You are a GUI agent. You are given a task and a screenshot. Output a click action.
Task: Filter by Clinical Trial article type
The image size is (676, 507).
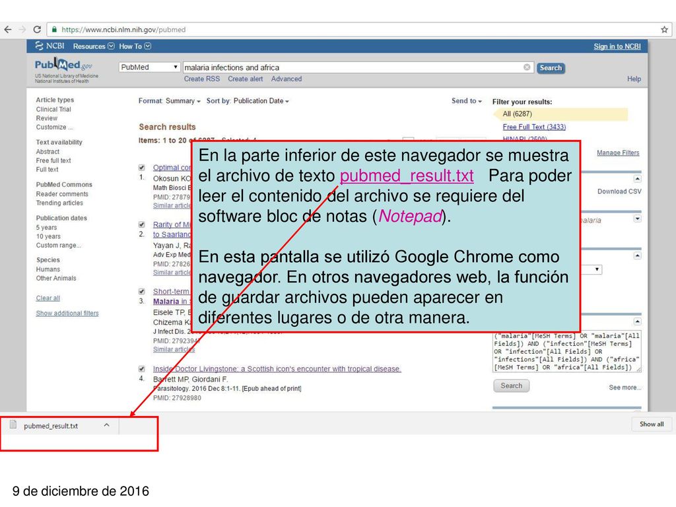pyautogui.click(x=53, y=110)
